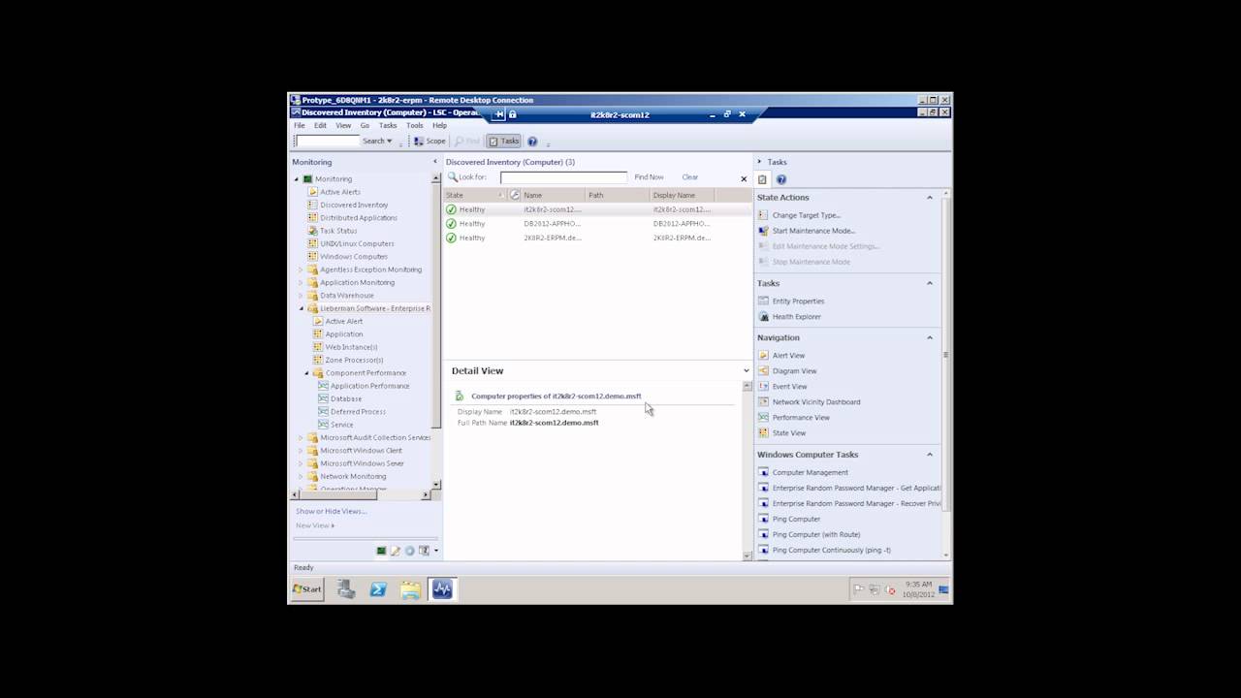Collapse the Lieberman Software folder
This screenshot has height=698, width=1241.
(302, 308)
